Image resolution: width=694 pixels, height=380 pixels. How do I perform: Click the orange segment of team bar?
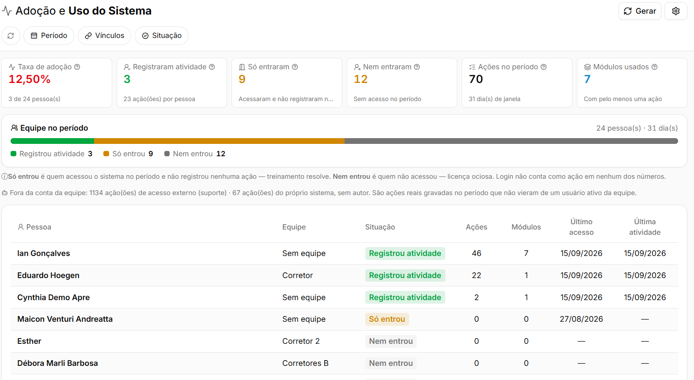click(x=219, y=141)
